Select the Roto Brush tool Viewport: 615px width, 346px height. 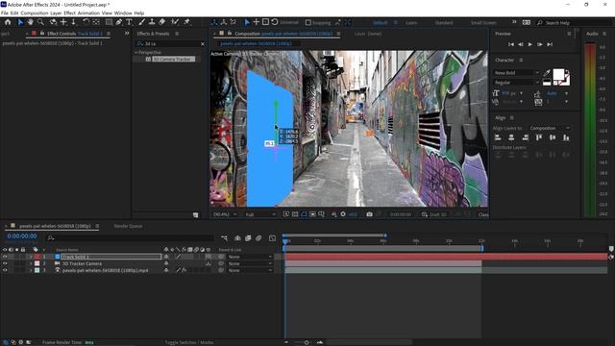click(x=175, y=22)
